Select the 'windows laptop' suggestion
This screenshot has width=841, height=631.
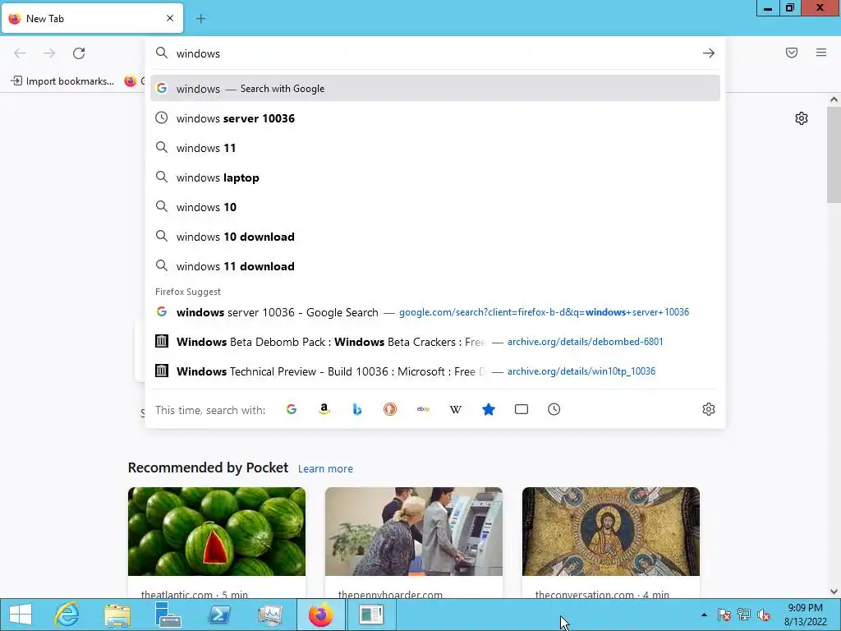tap(435, 177)
